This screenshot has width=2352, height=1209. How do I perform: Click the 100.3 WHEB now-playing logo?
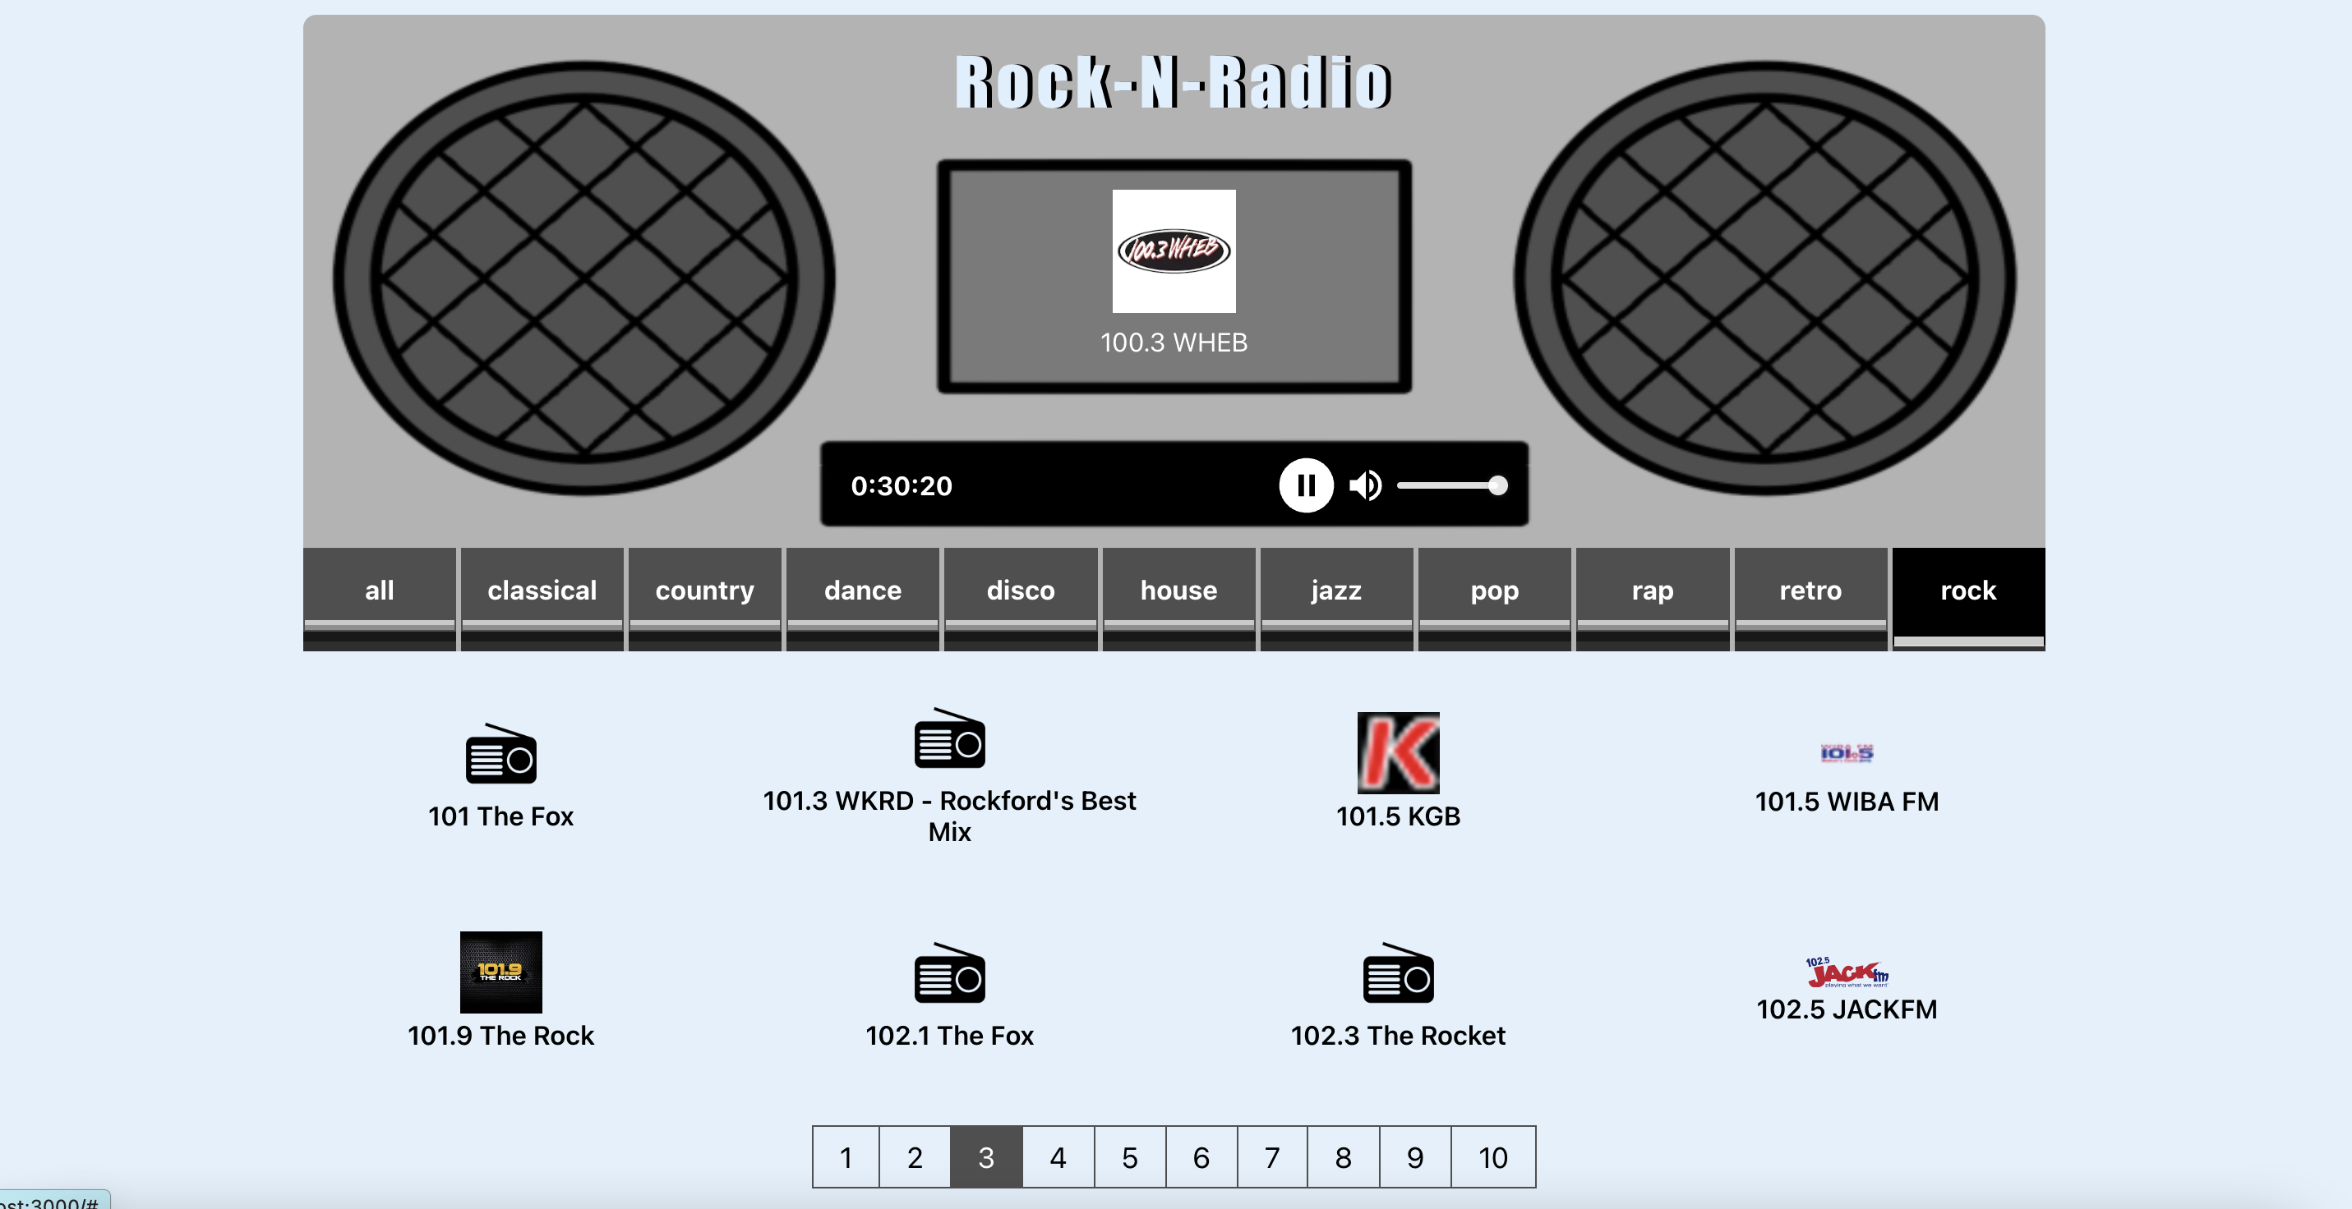pos(1174,254)
